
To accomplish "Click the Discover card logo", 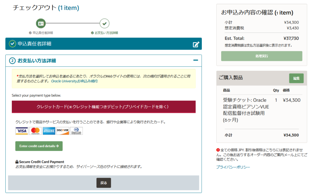I will click(63, 131).
